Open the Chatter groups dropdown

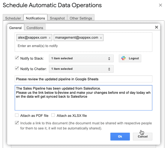click(81, 69)
